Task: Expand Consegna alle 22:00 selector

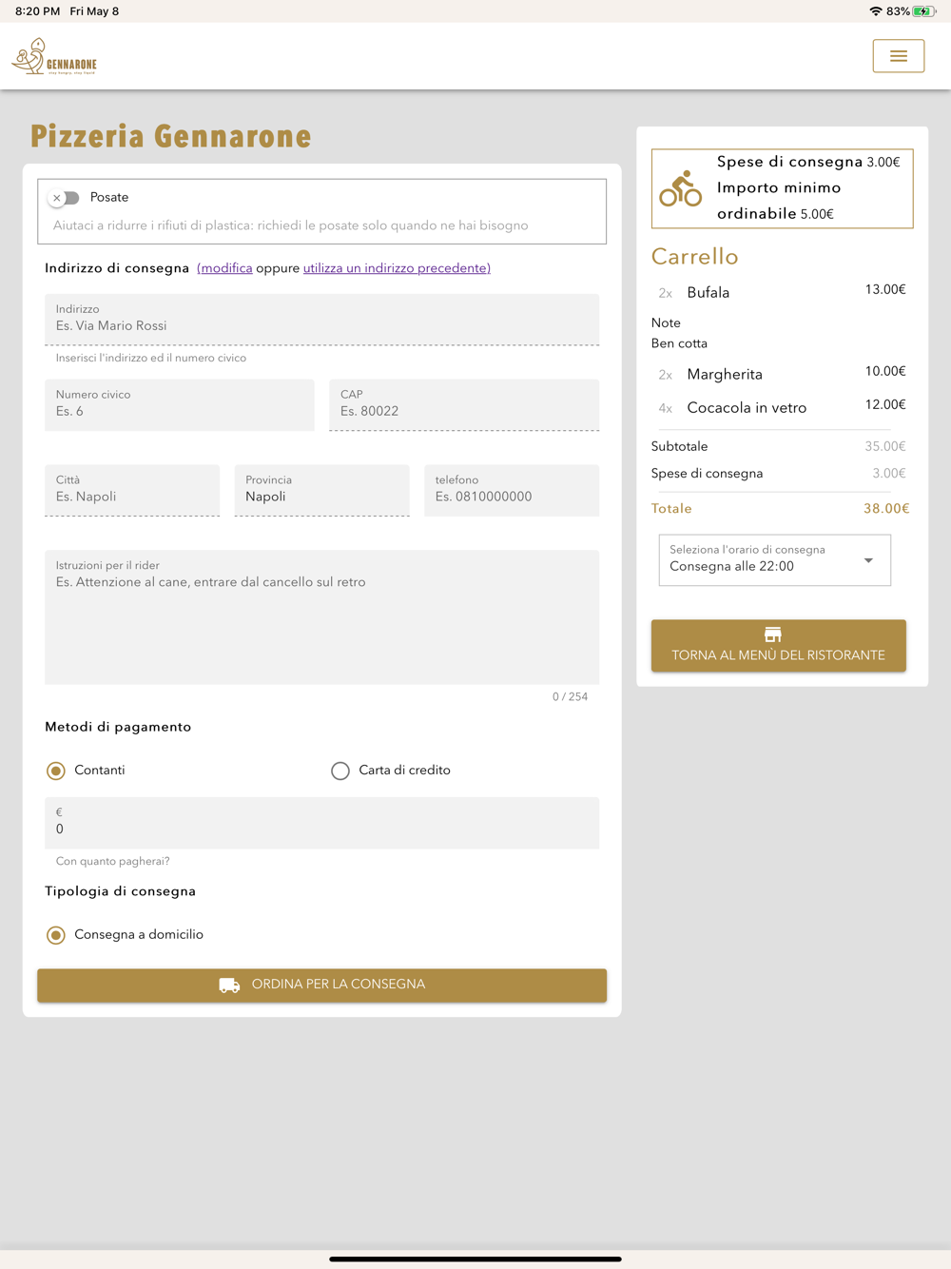Action: (775, 559)
